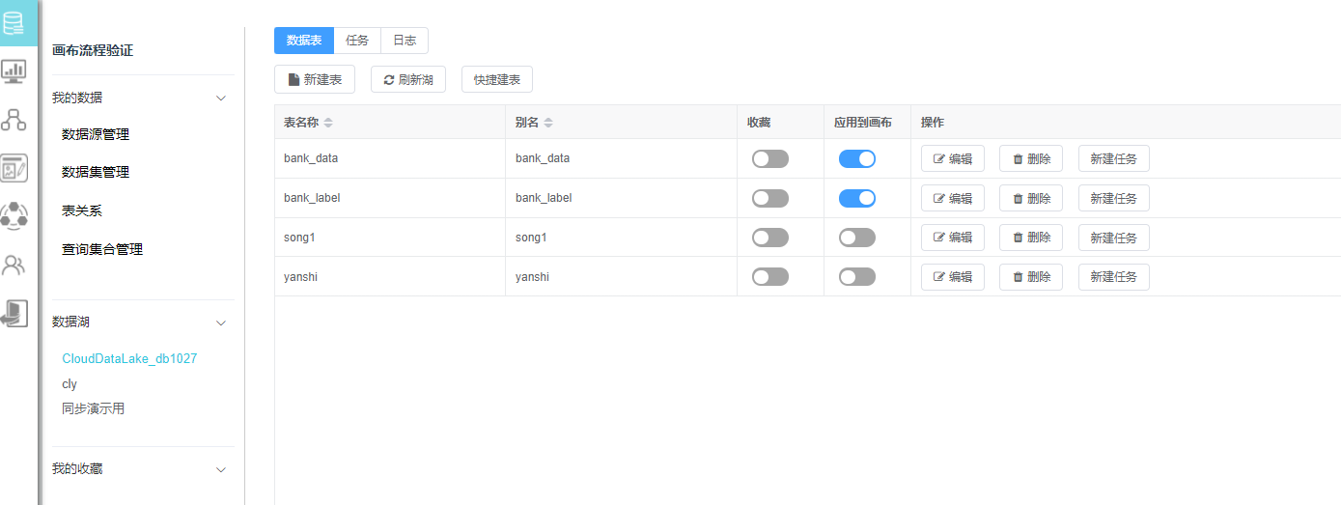1341x505 pixels.
Task: Enable 应用到画布 toggle for song1
Action: 857,238
